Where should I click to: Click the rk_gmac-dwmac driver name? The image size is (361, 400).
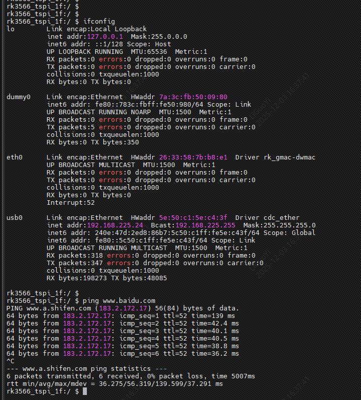click(289, 157)
